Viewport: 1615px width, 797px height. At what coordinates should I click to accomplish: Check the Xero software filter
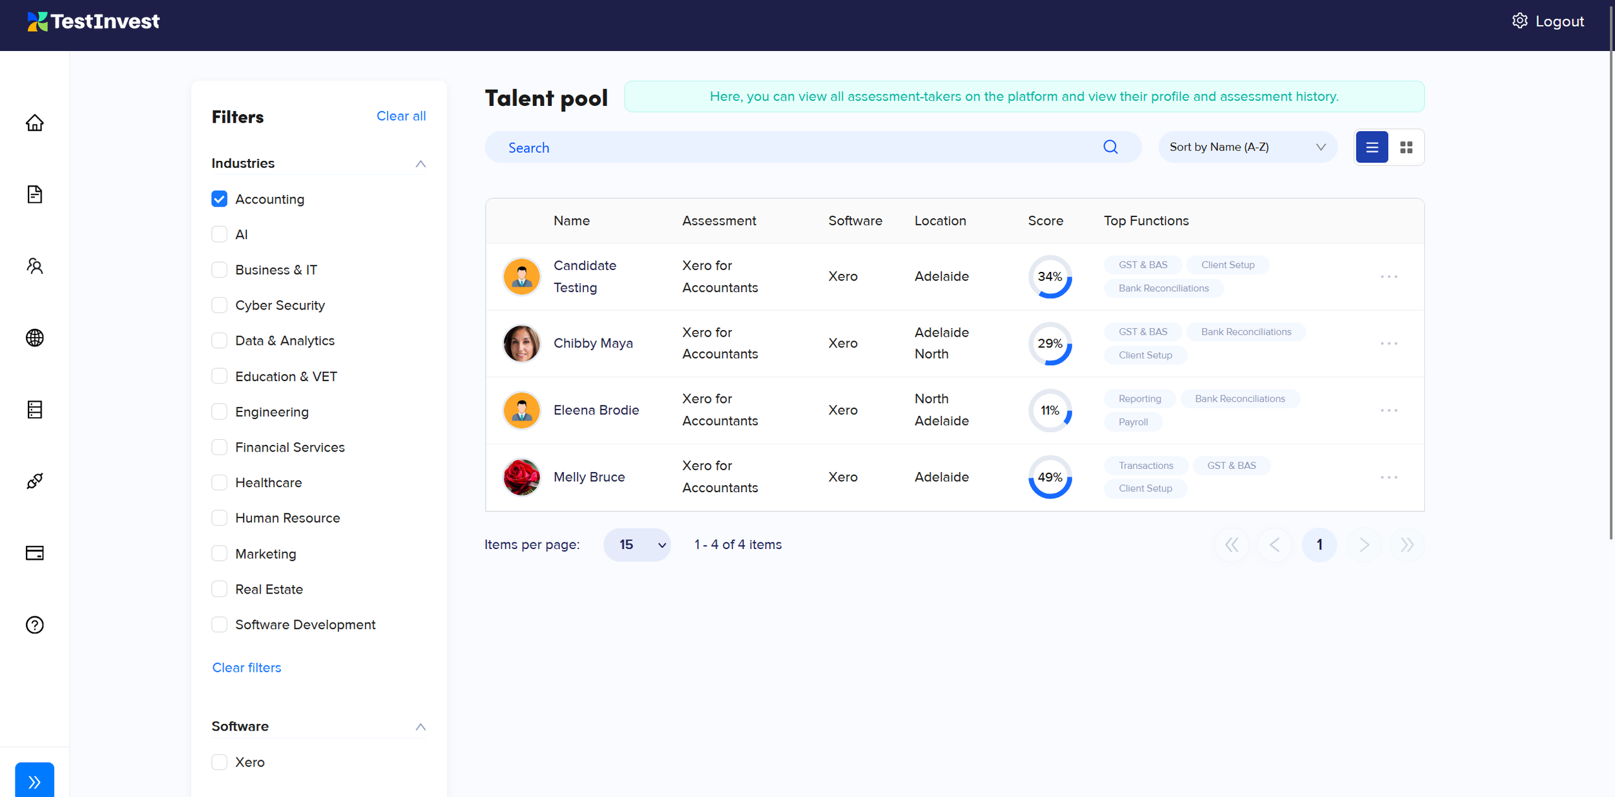pos(220,762)
